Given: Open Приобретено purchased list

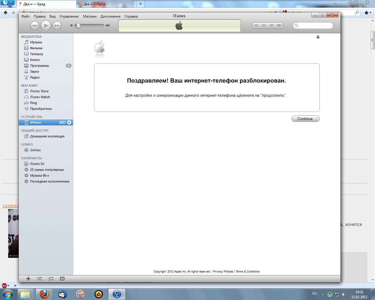Looking at the screenshot, I should coord(46,109).
